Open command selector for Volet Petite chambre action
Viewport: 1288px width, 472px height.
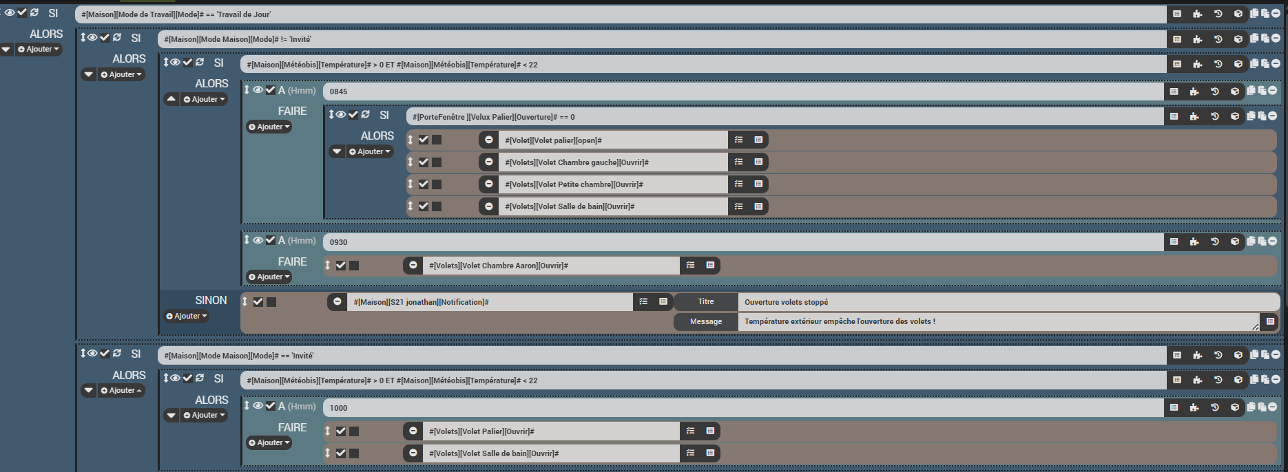pos(758,184)
